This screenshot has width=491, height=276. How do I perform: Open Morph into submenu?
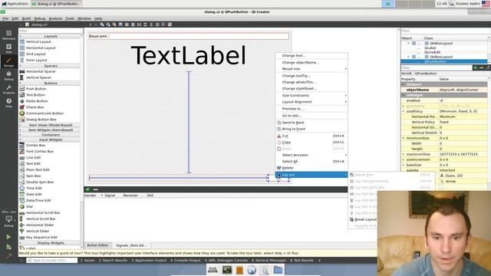311,69
